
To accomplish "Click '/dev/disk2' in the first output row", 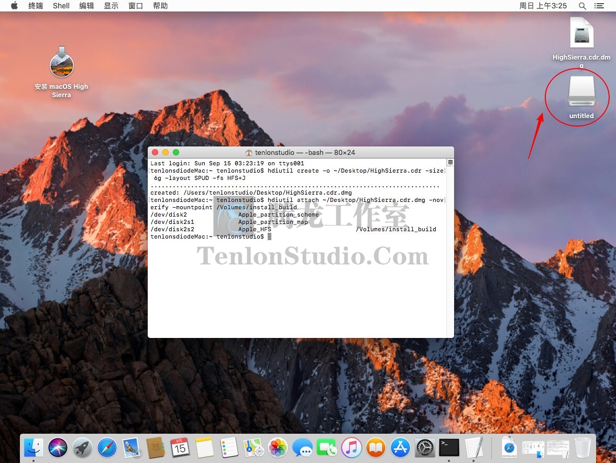I will [x=169, y=214].
